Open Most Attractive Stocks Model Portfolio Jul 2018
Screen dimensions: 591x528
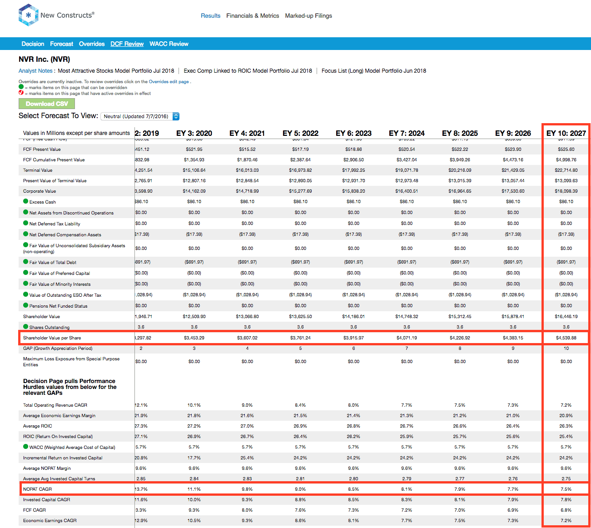tap(116, 71)
